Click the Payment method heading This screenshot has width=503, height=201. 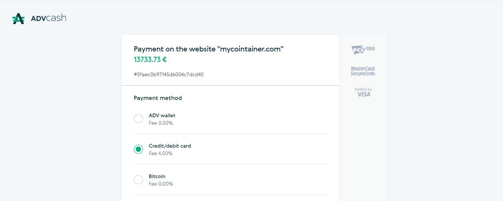[158, 98]
